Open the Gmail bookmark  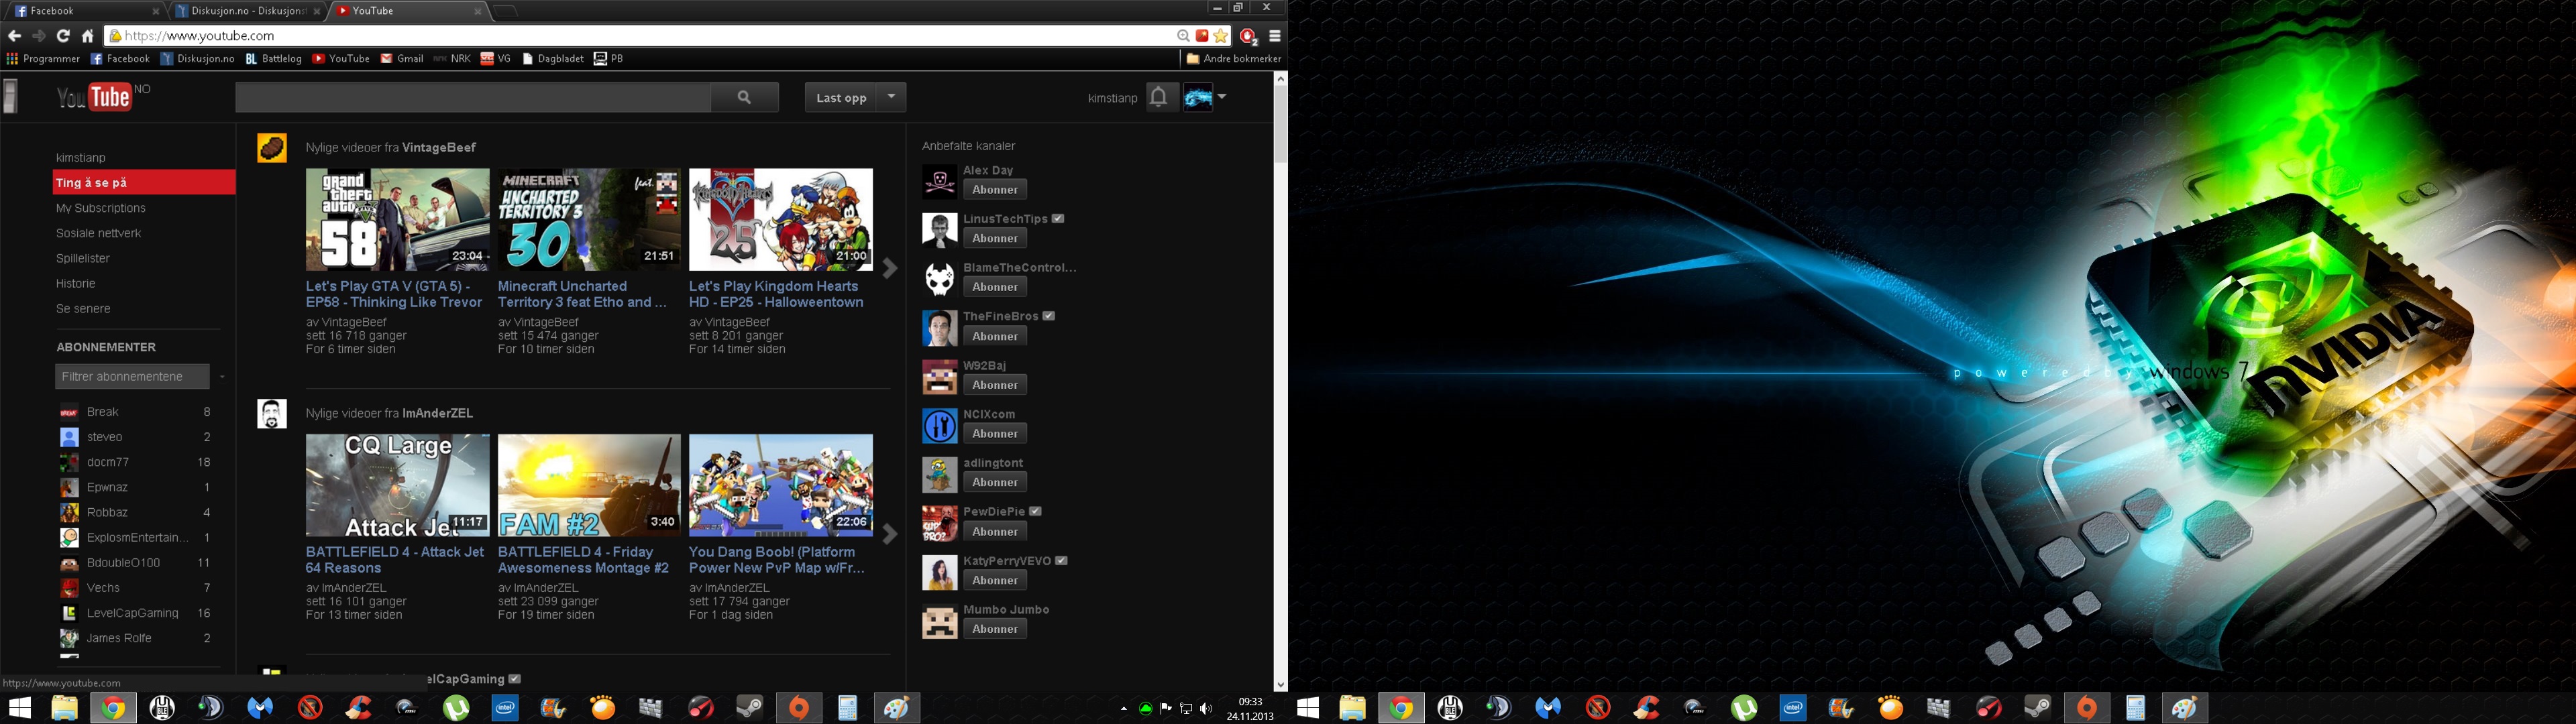(402, 59)
